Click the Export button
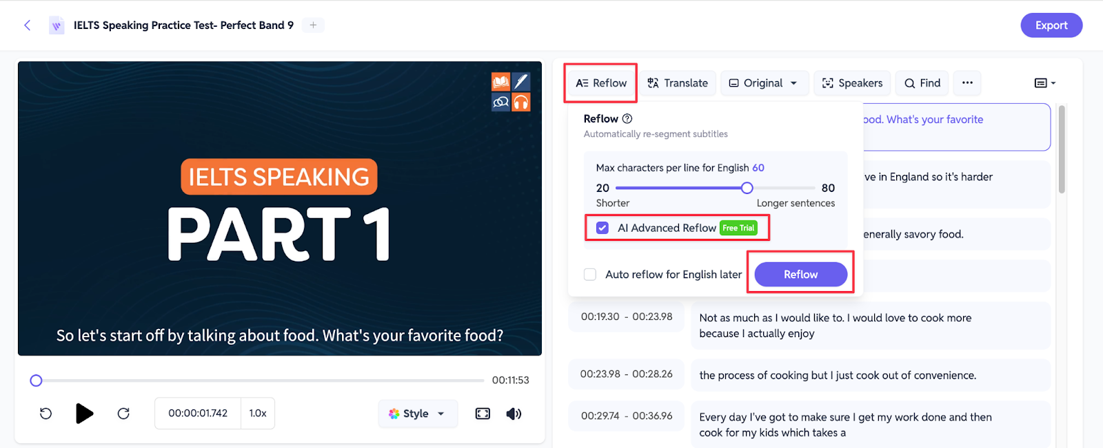This screenshot has width=1103, height=448. click(1051, 25)
